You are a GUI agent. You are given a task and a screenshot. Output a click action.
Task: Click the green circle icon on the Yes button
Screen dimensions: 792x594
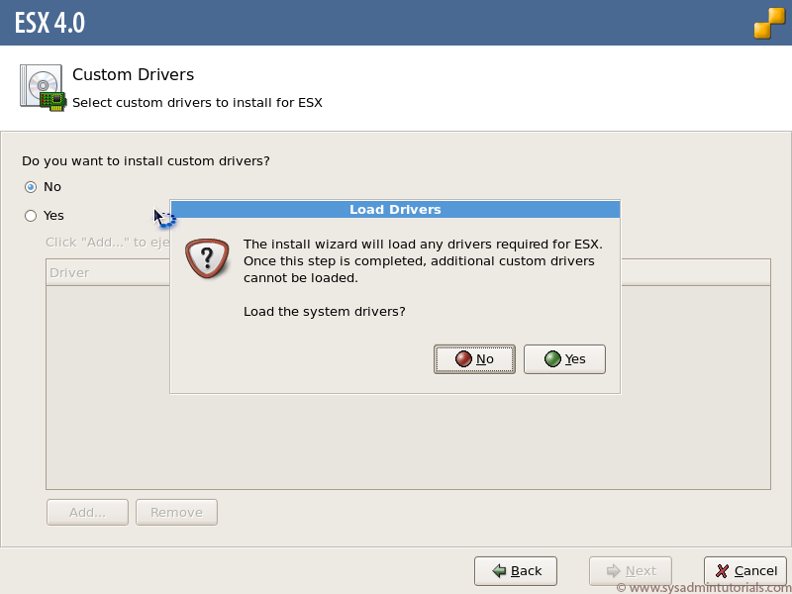tap(550, 358)
